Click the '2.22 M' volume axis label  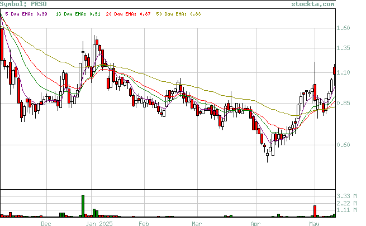pyautogui.click(x=346, y=203)
